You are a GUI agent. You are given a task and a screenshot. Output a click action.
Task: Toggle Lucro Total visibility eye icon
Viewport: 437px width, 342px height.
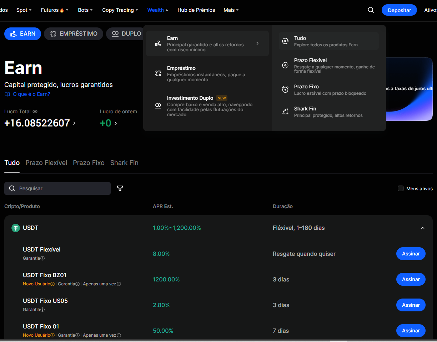(35, 112)
